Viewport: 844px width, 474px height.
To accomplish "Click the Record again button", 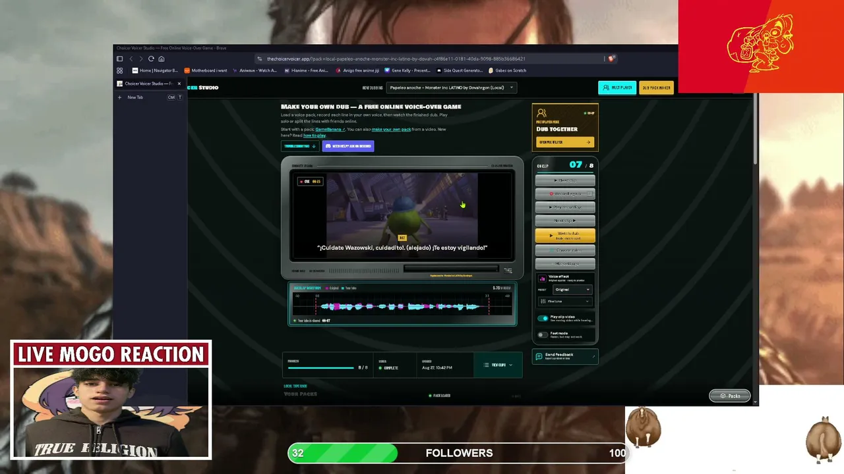I will click(565, 194).
